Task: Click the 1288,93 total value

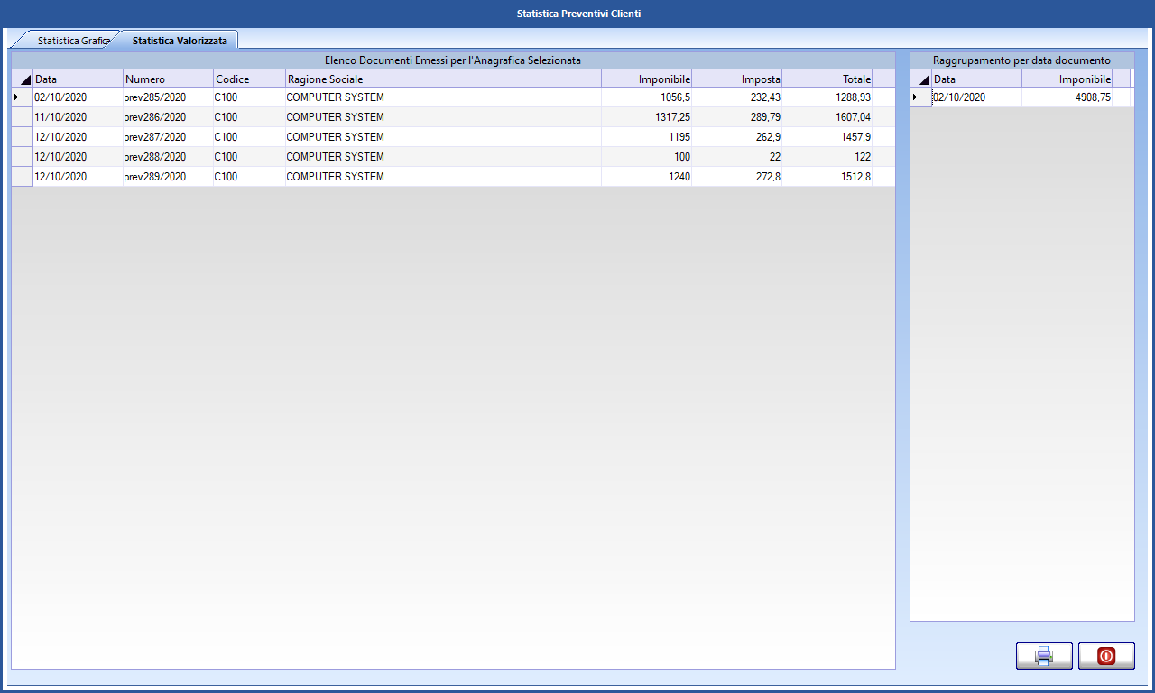Action: pyautogui.click(x=827, y=97)
